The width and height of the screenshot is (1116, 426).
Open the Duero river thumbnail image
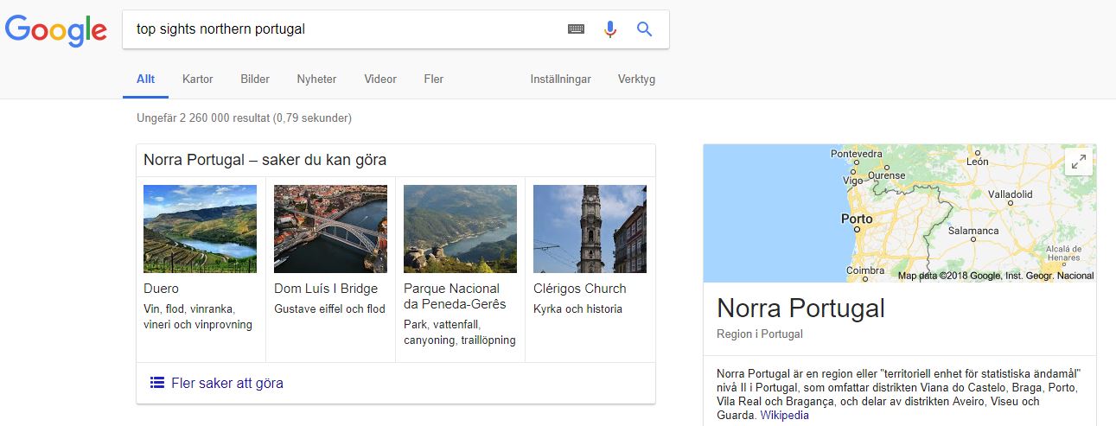[x=200, y=229]
